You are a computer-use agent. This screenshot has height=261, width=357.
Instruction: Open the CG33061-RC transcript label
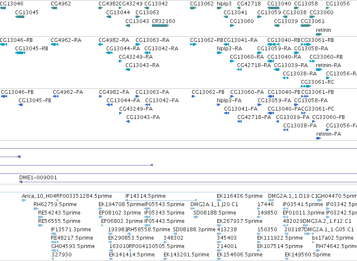point(318,82)
